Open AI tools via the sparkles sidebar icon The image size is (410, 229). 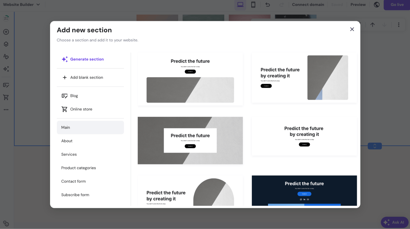(x=6, y=69)
